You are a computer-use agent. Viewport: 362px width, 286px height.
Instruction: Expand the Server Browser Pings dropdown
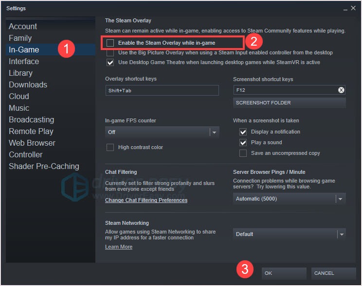(289, 199)
